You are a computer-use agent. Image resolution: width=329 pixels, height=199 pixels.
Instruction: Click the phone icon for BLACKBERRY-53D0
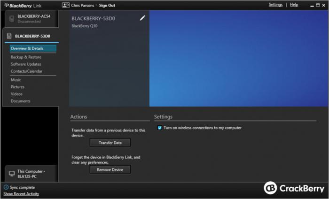click(9, 36)
